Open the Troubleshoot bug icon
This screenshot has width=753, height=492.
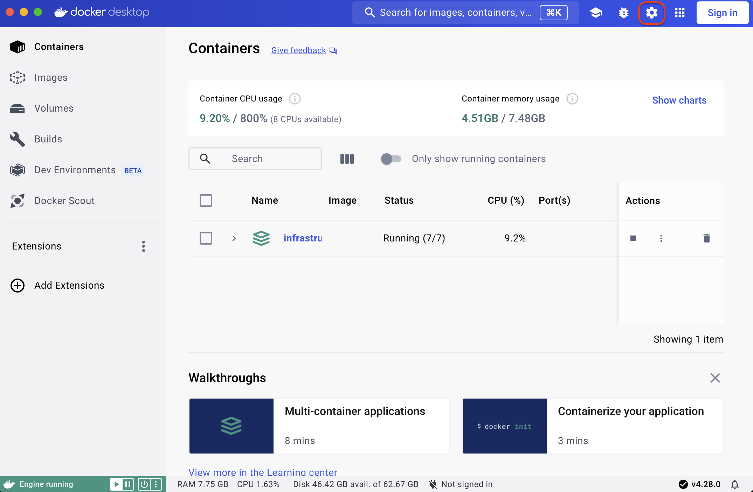point(624,13)
